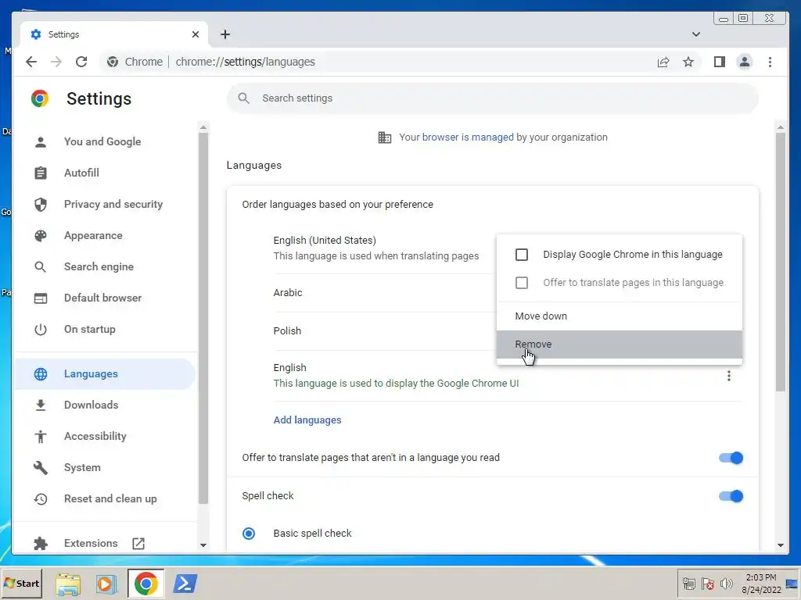
Task: Focus the Search settings field
Action: point(493,98)
